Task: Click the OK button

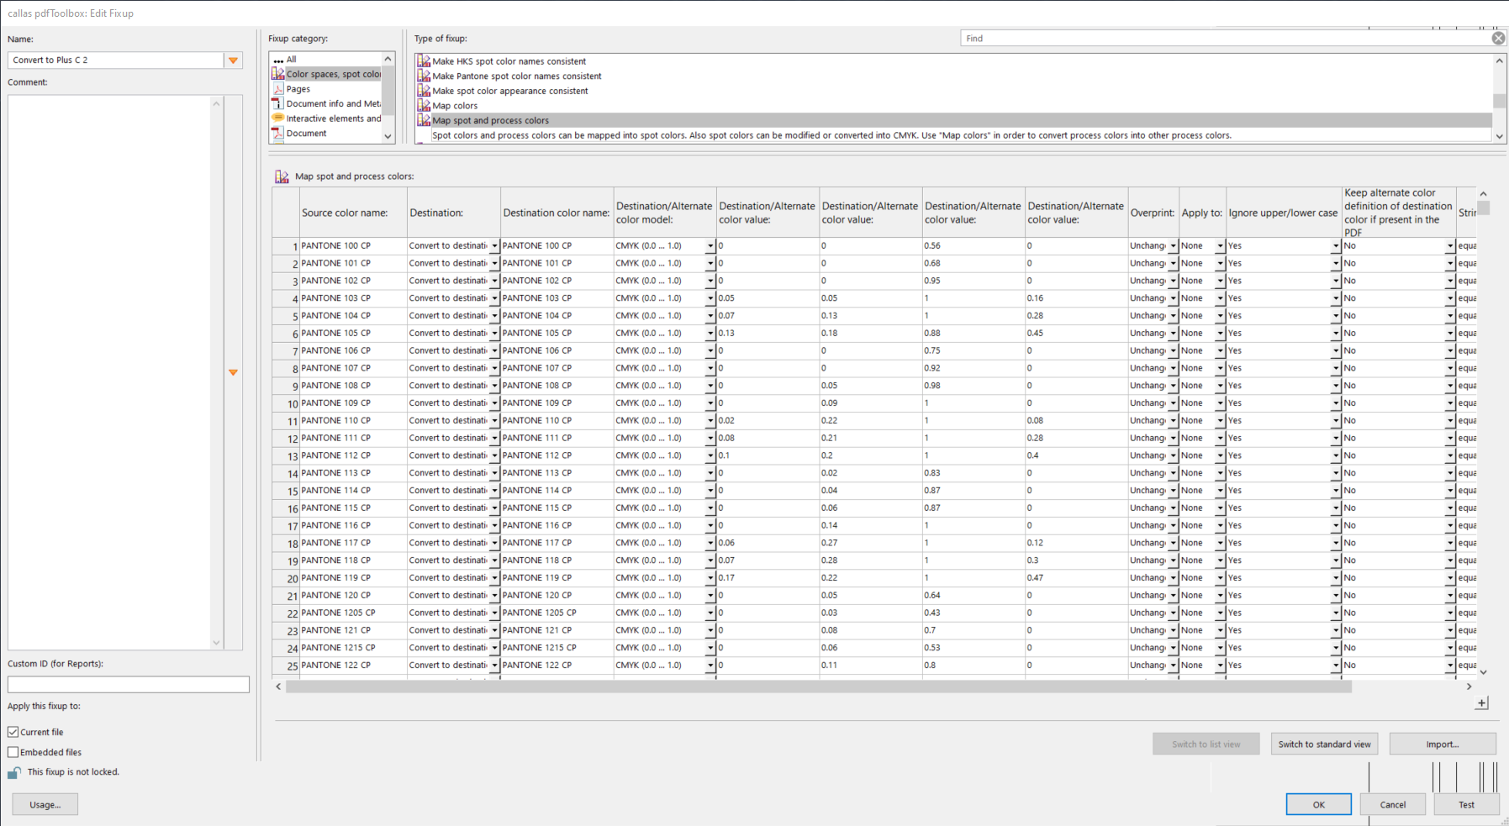Action: pyautogui.click(x=1318, y=804)
